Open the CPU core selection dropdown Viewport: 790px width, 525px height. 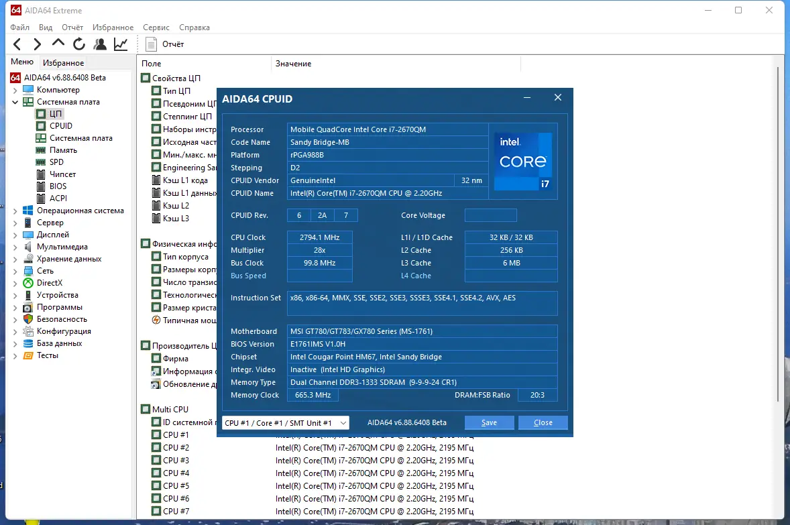click(286, 423)
